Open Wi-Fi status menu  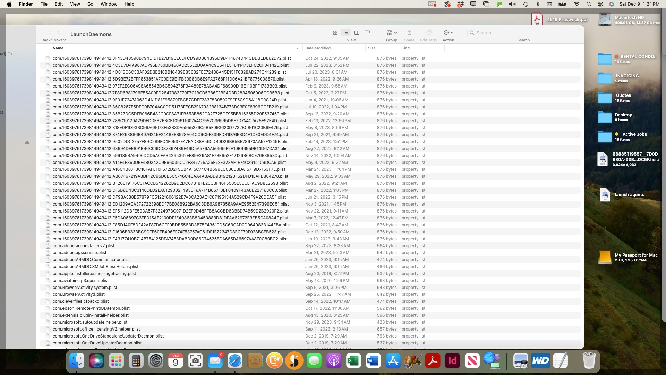[577, 4]
